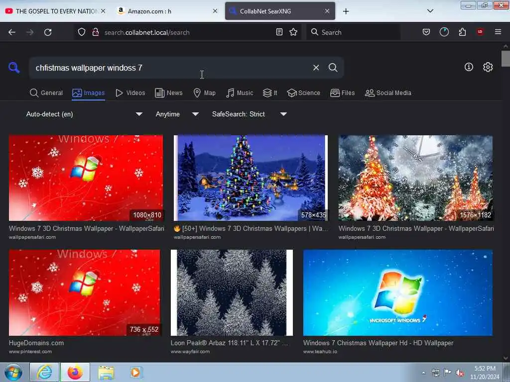The image size is (510, 382).
Task: Select the News search category
Action: pos(169,93)
